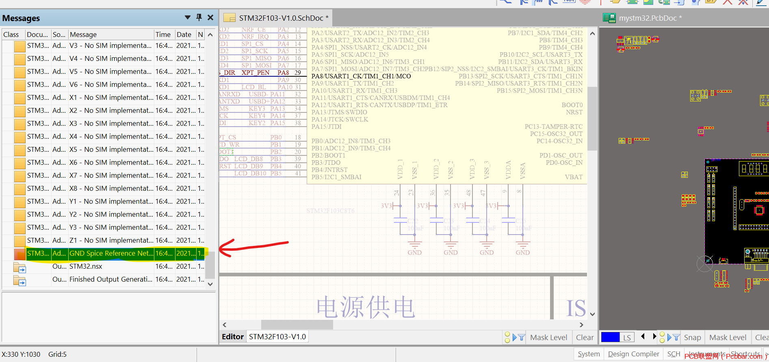Click Messages list scroll up arrow

[210, 35]
